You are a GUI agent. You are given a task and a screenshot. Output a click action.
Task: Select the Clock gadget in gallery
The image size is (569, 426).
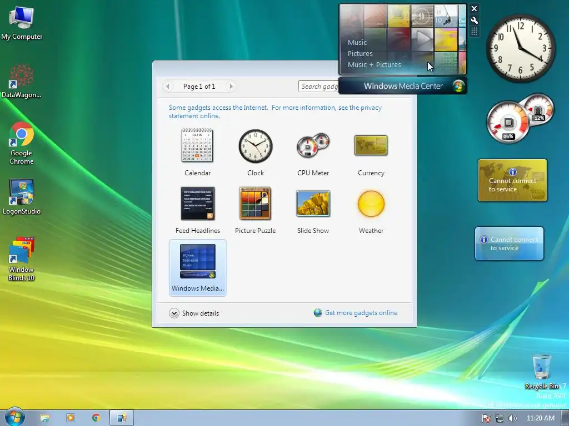point(256,152)
